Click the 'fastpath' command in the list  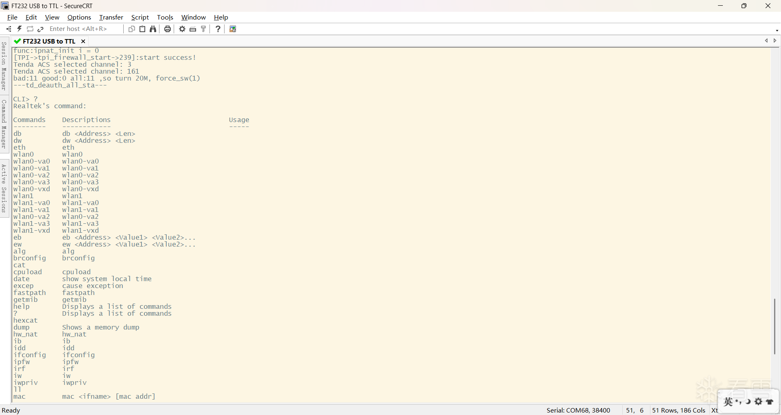(x=30, y=293)
